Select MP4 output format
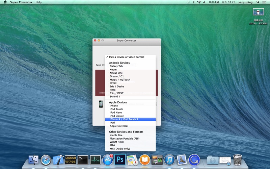Image resolution: width=270 pixels, height=169 pixels. click(x=130, y=145)
